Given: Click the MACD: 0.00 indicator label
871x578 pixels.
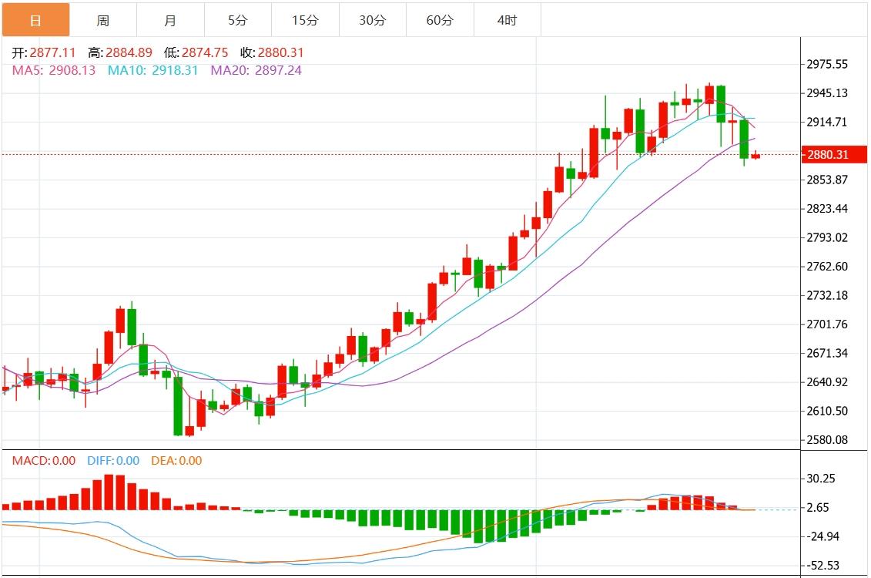Looking at the screenshot, I should [43, 461].
